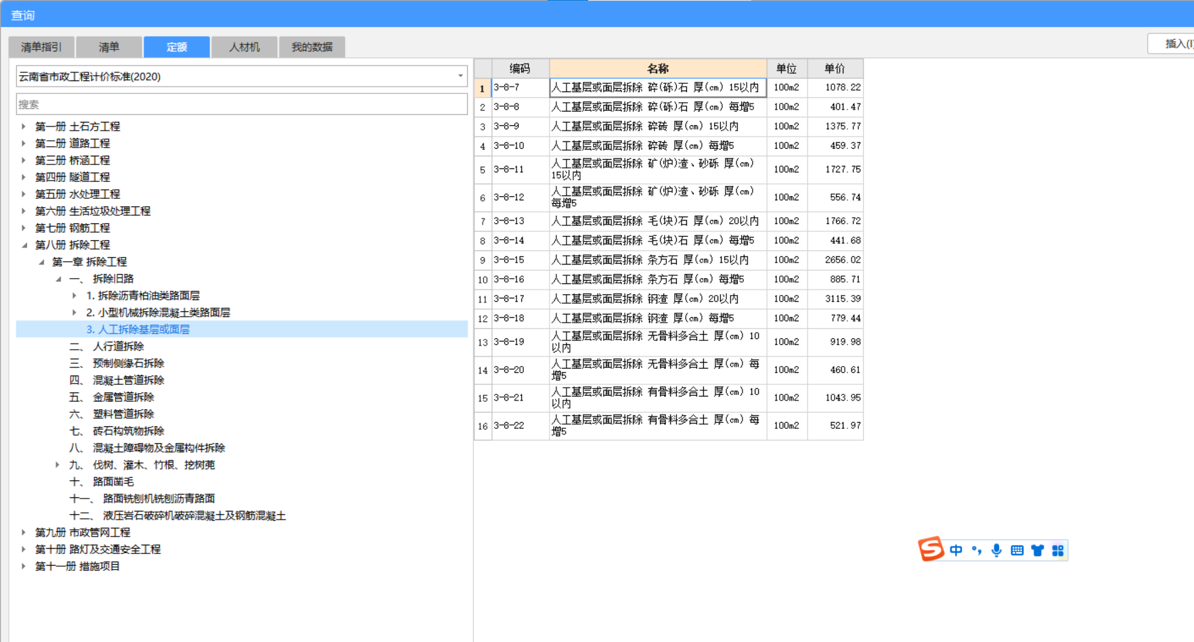The image size is (1194, 642).
Task: Click the 单价 column header
Action: (x=835, y=68)
